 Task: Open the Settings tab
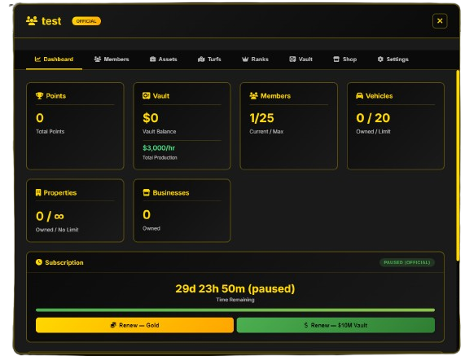(x=393, y=59)
